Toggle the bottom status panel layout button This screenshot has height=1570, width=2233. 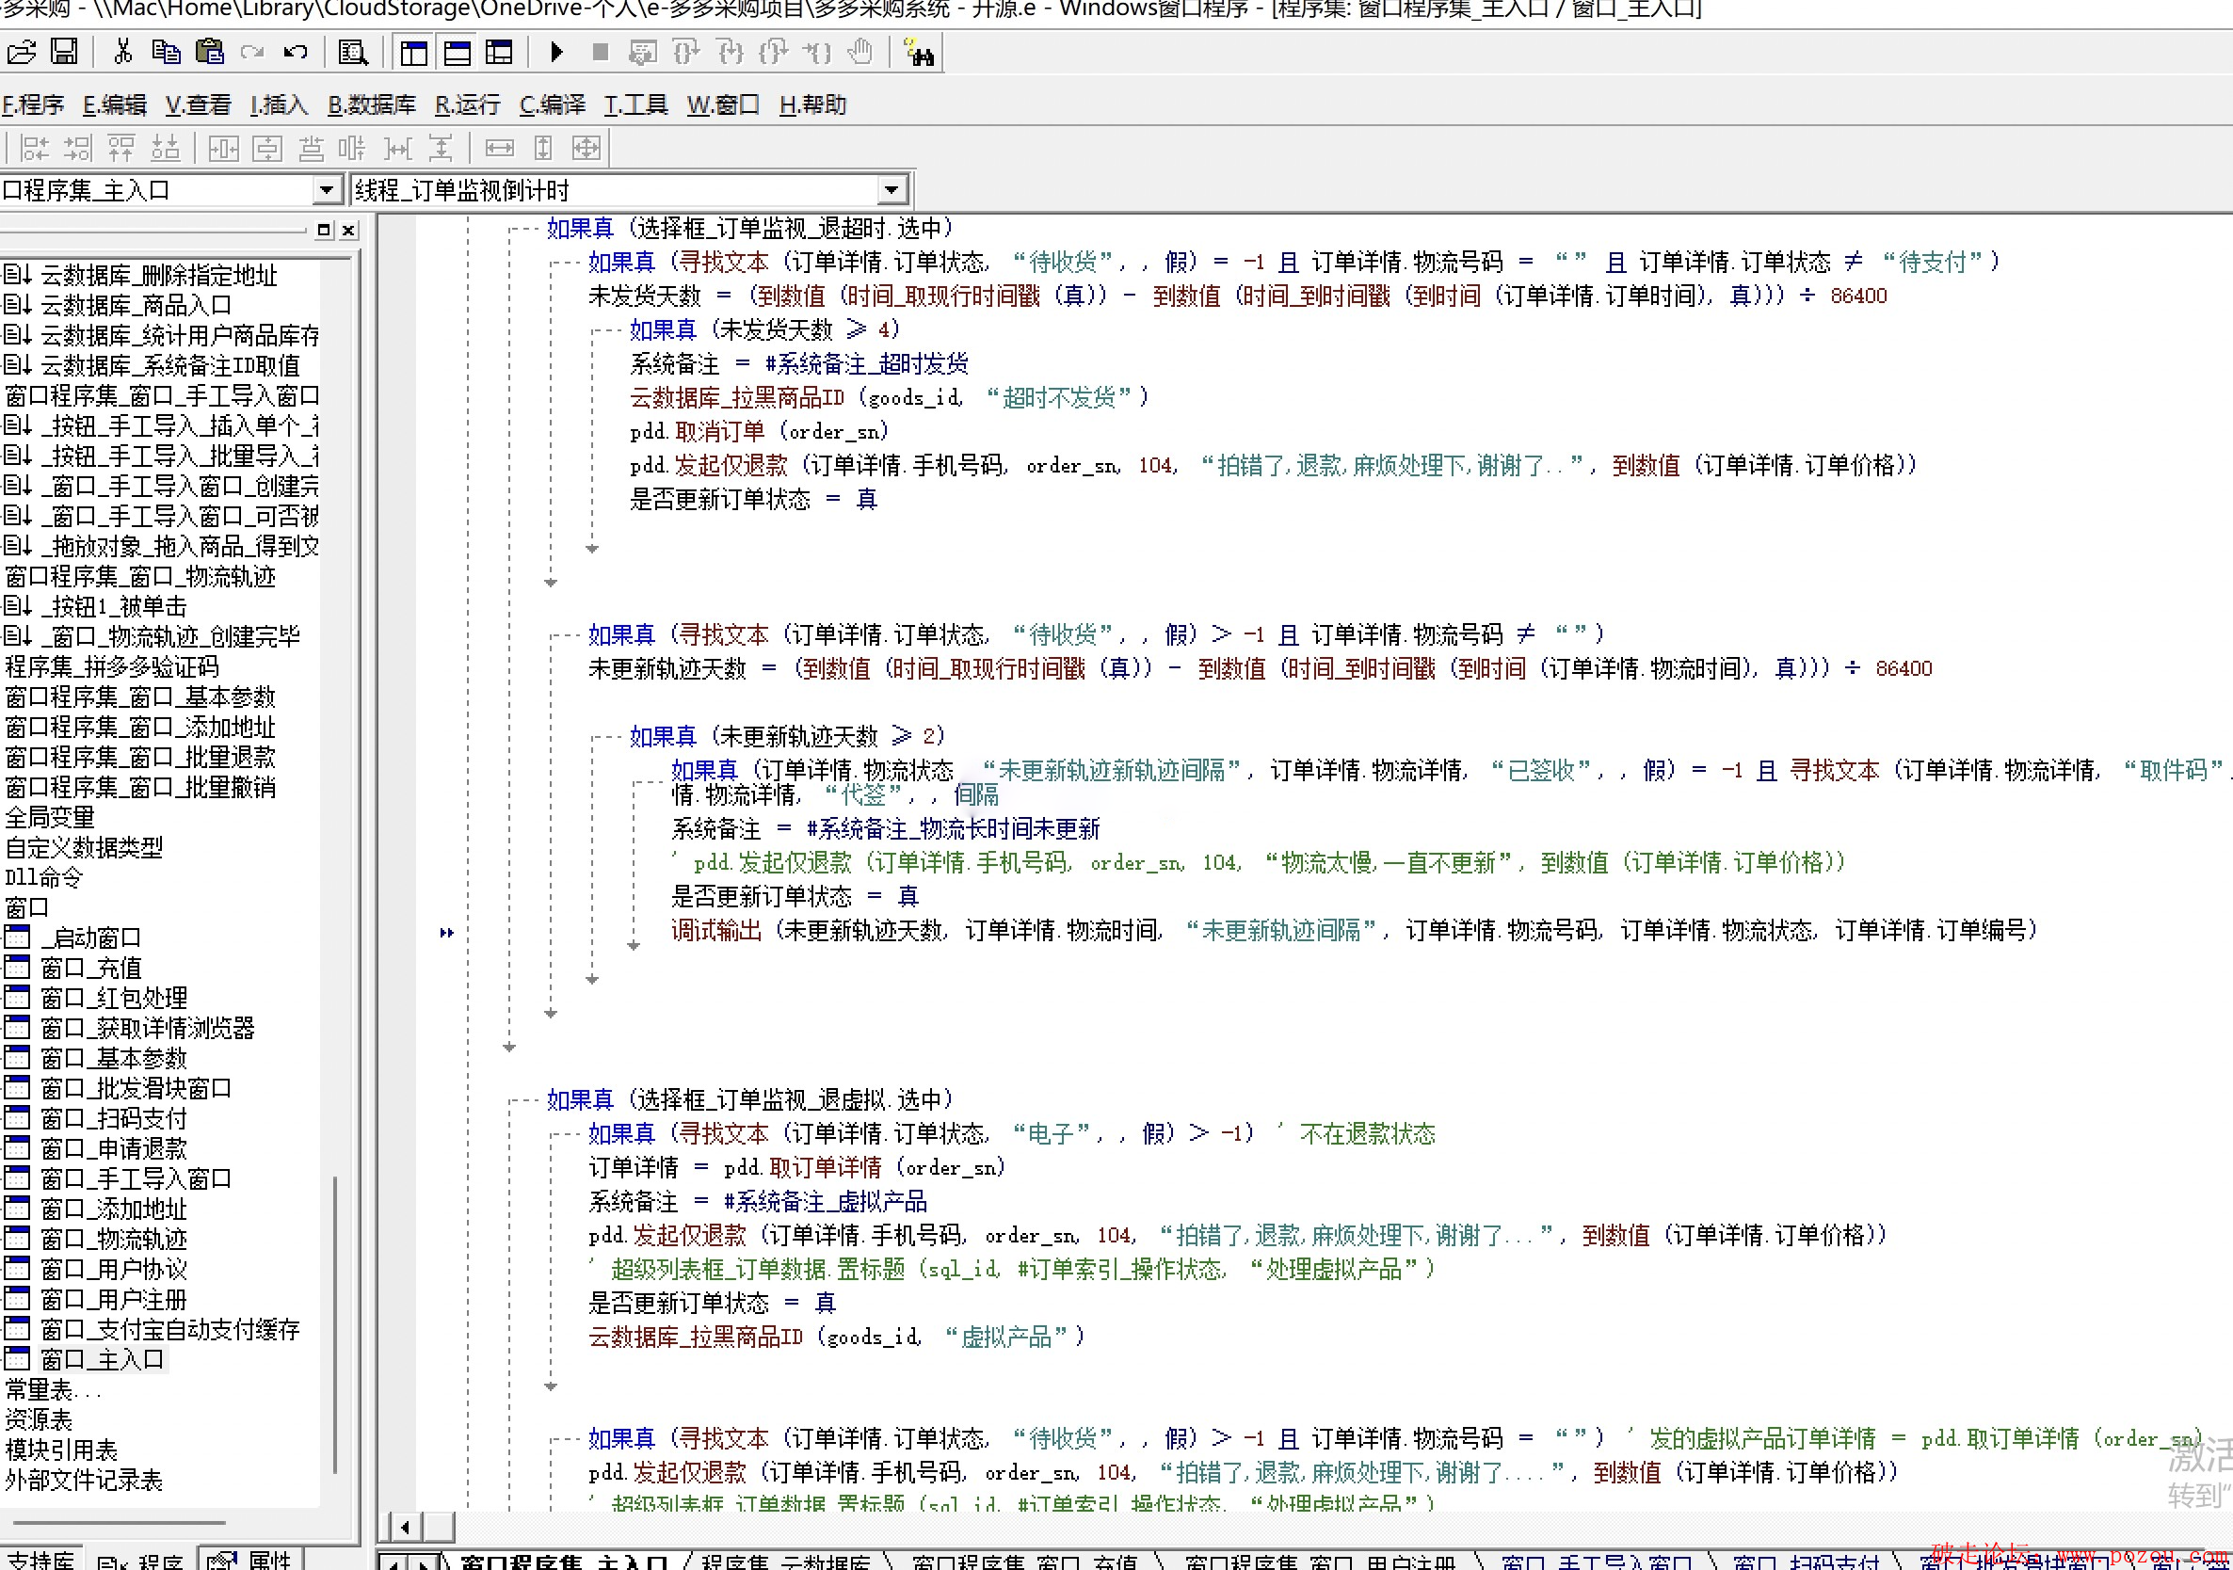click(x=458, y=52)
